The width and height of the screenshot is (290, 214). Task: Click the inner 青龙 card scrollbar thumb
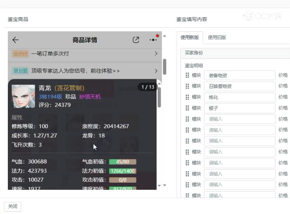click(x=159, y=97)
